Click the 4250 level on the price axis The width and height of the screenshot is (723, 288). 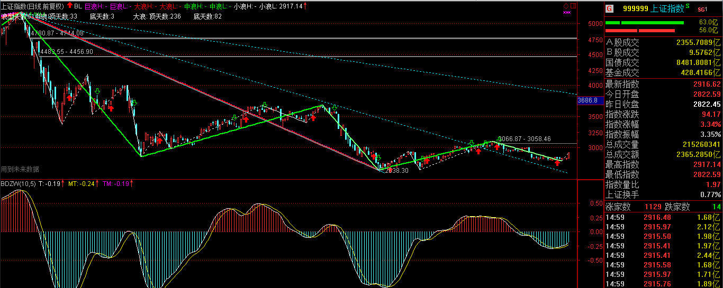[x=595, y=70]
